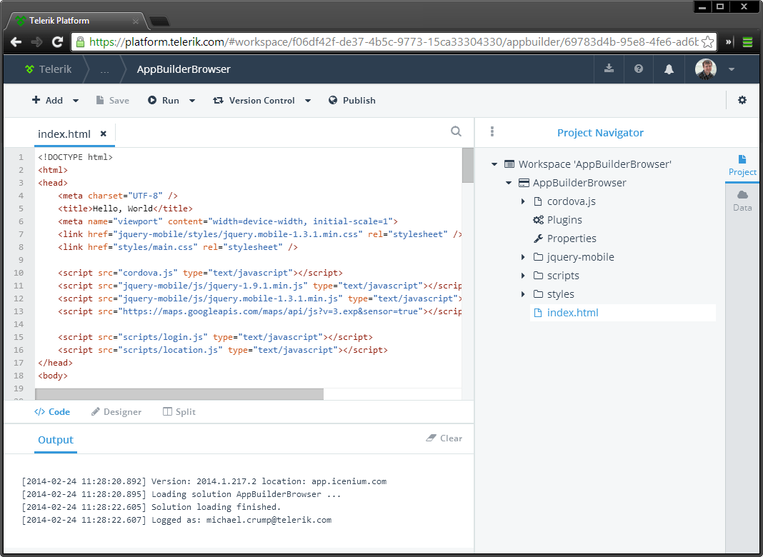The width and height of the screenshot is (763, 557).
Task: Open the Version Control dropdown arrow
Action: click(308, 101)
